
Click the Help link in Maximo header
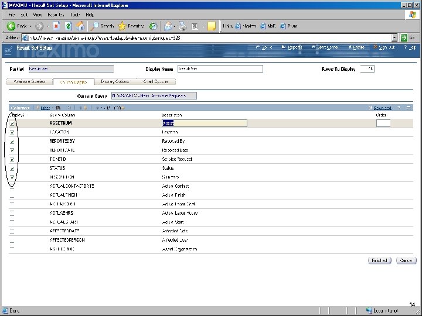point(413,47)
